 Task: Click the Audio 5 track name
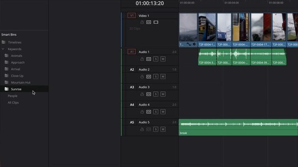[144, 122]
